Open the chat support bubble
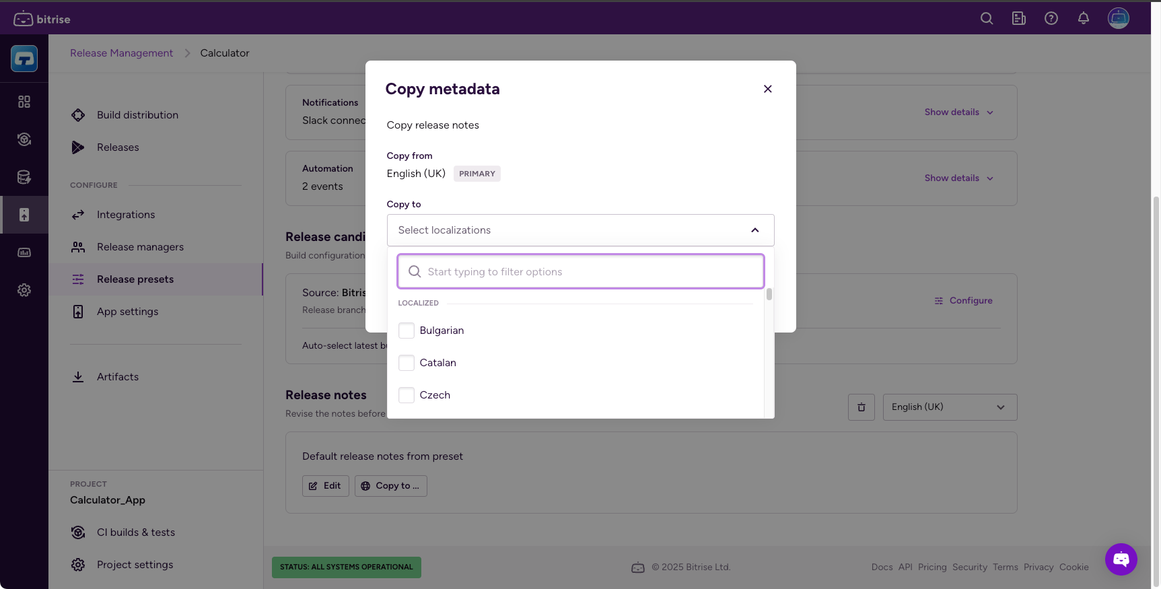This screenshot has height=589, width=1161. coord(1121,559)
